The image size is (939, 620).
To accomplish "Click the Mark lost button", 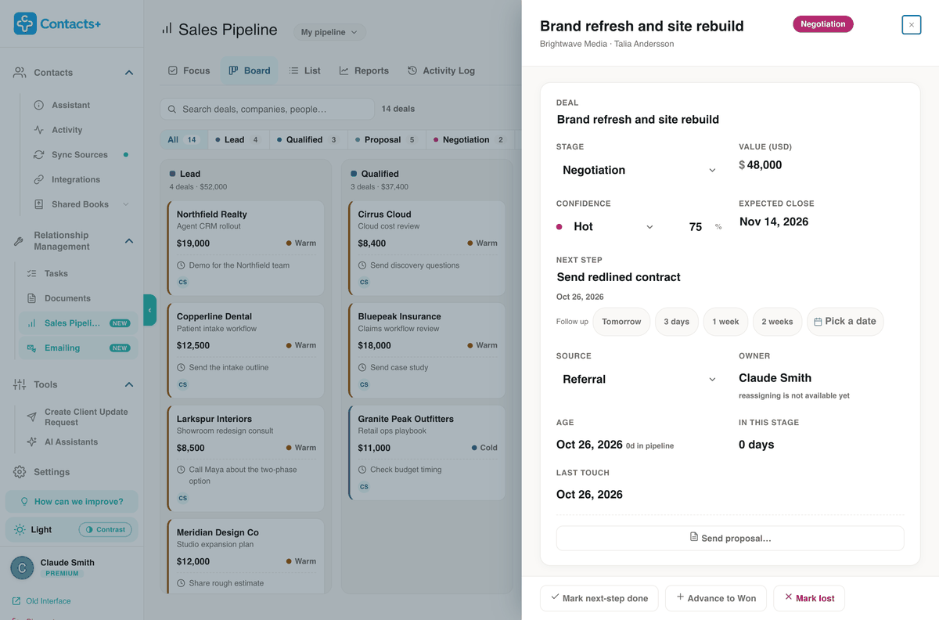I will 809,598.
